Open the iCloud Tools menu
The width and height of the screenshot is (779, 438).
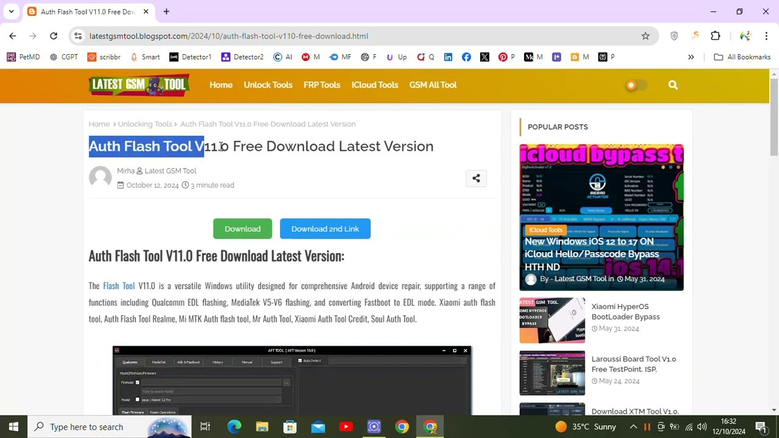pos(375,85)
